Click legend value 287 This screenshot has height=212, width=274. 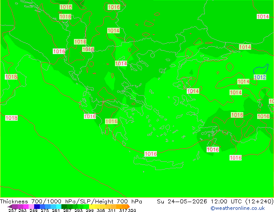click(67, 210)
